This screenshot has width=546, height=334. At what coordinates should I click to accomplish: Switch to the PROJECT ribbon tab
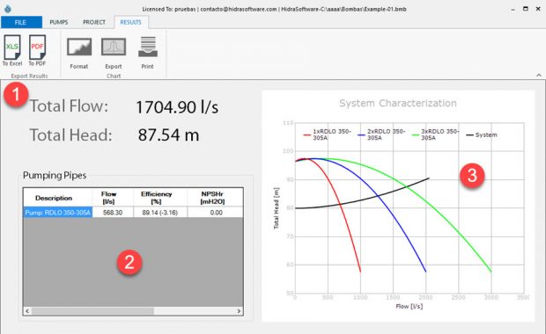(94, 22)
